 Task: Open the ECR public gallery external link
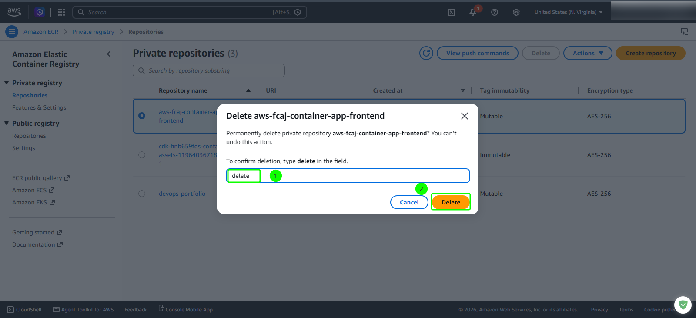pos(41,178)
